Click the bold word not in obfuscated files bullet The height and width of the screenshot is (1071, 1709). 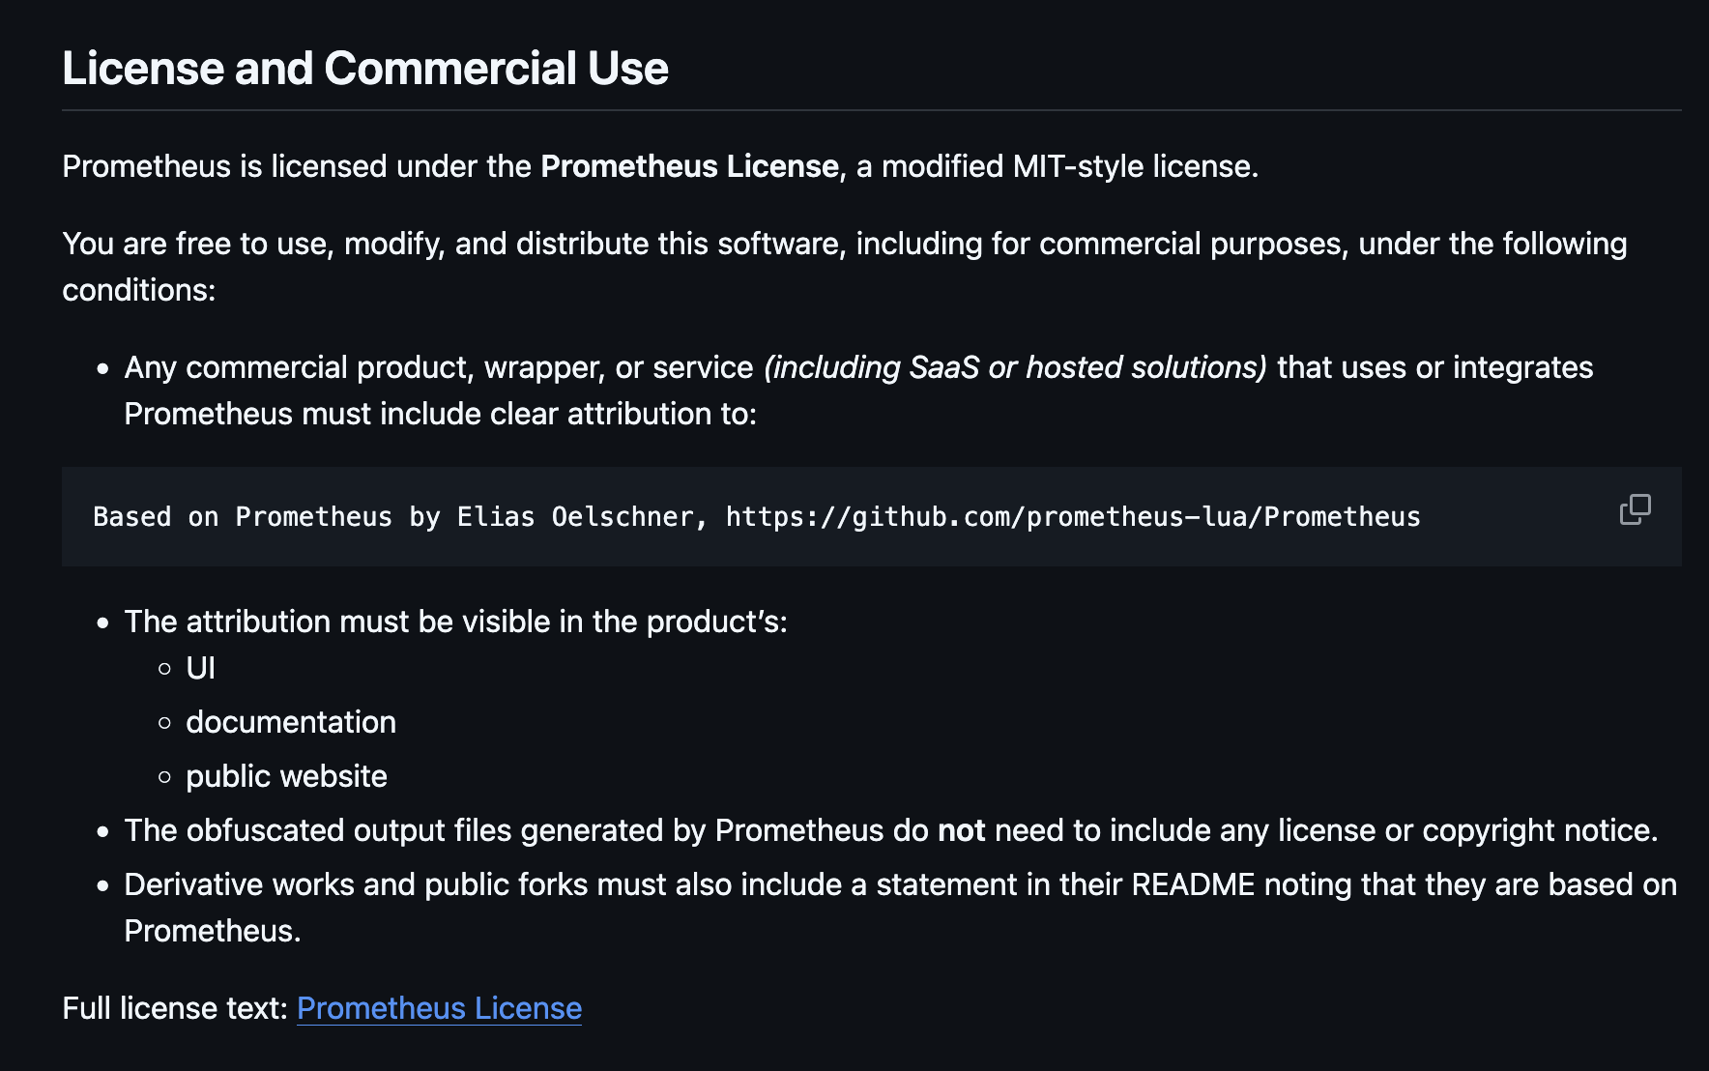[x=961, y=830]
